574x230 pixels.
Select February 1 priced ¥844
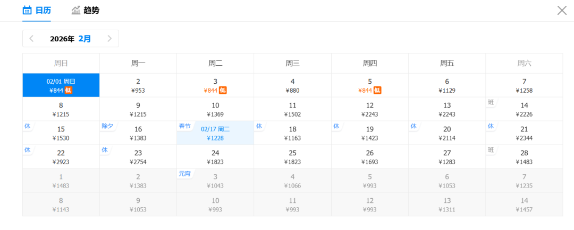pyautogui.click(x=61, y=85)
